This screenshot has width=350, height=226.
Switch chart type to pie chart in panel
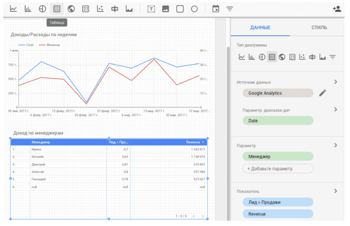tap(262, 57)
